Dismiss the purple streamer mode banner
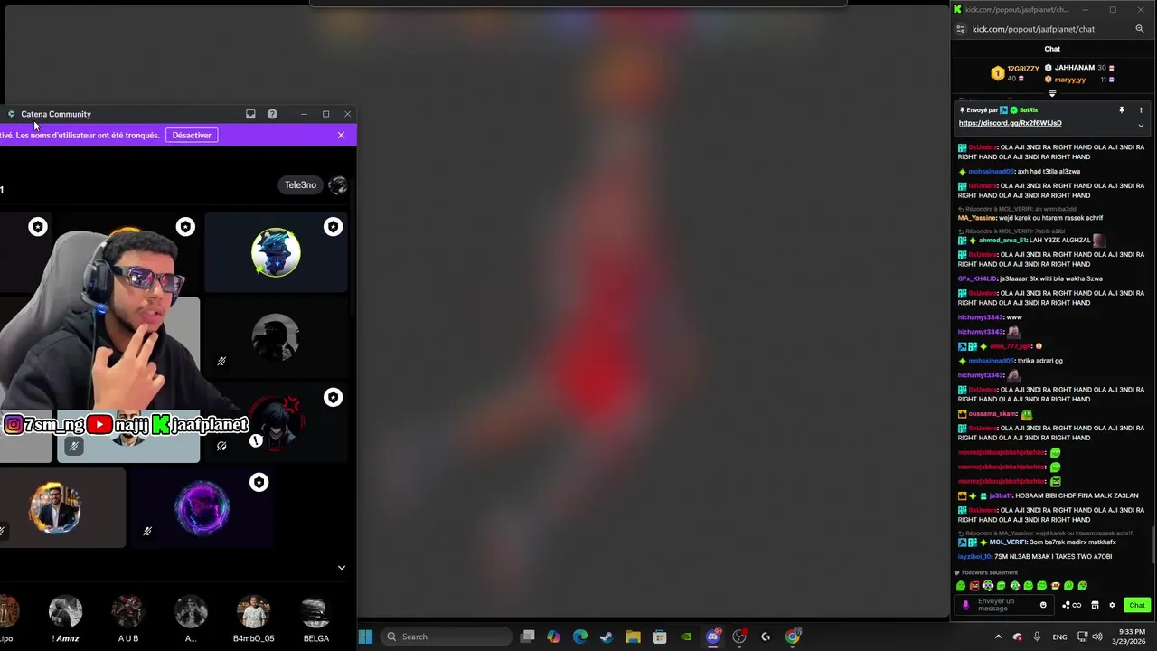1157x651 pixels. [341, 136]
